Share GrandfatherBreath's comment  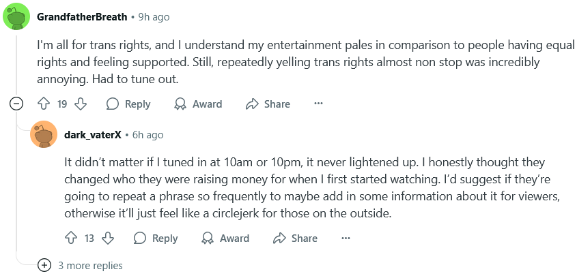tap(268, 104)
